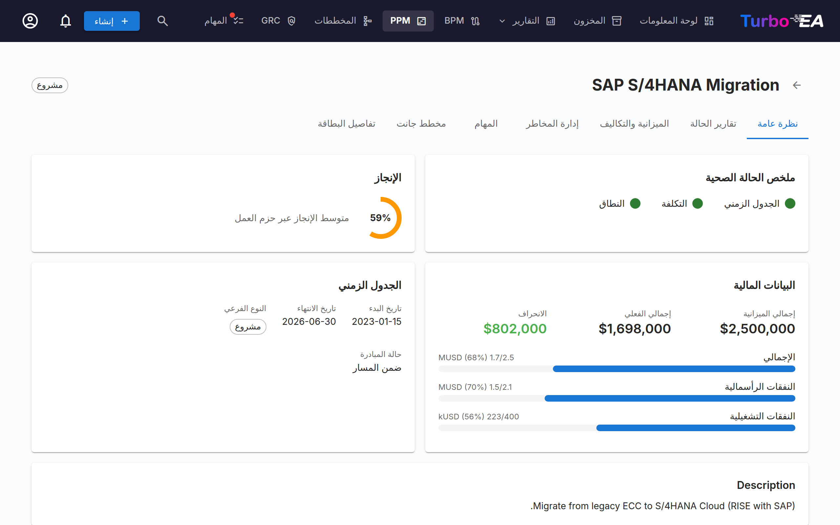Click the MUSD (70%) 1.5/2.1 label

[x=475, y=387]
